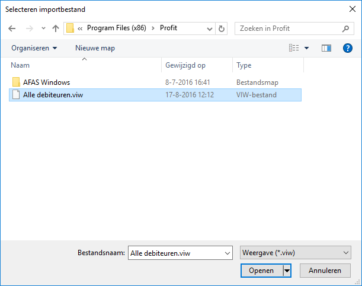
Task: Go up one folder level
Action: click(x=56, y=28)
